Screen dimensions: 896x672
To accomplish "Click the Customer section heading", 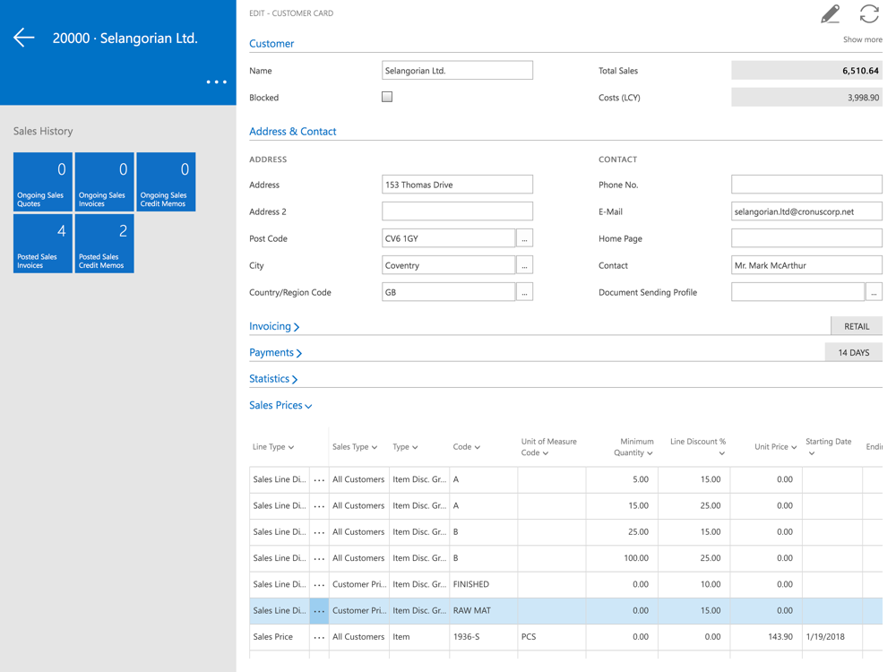I will point(271,43).
